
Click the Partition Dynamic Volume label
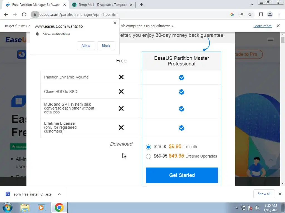pyautogui.click(x=66, y=77)
